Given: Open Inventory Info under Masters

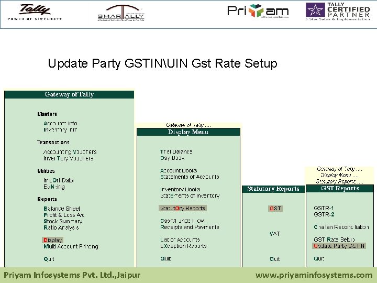Looking at the screenshot, I should (x=60, y=130).
